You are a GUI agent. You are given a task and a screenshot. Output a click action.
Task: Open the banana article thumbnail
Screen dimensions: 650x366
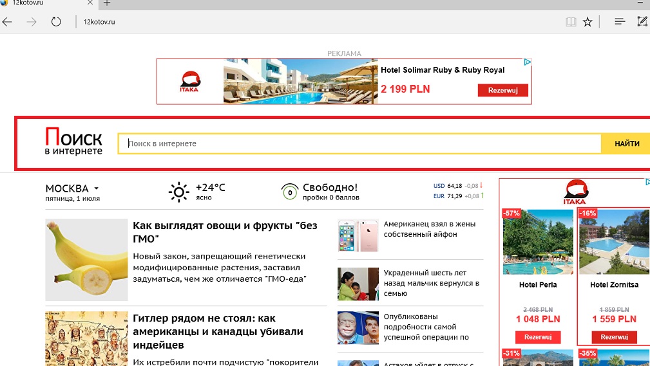pos(86,260)
